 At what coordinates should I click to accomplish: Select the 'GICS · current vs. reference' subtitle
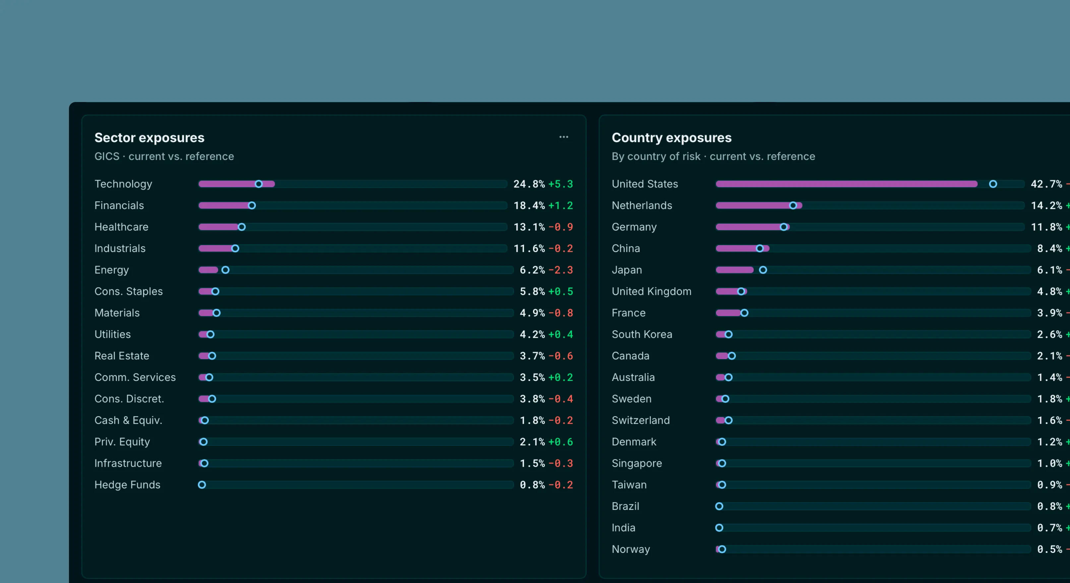click(x=164, y=156)
